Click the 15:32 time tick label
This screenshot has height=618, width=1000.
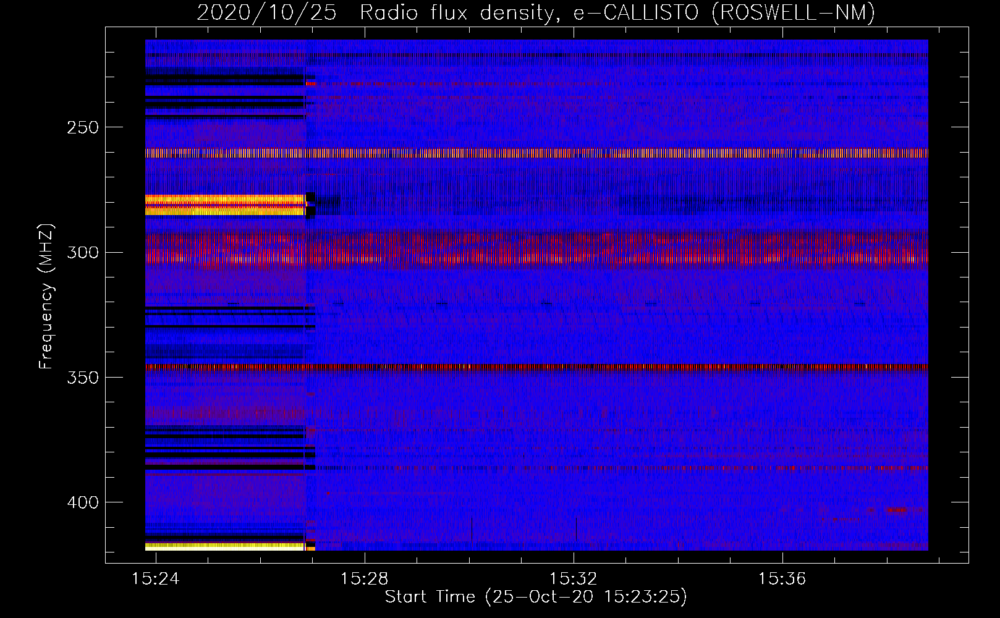click(574, 578)
